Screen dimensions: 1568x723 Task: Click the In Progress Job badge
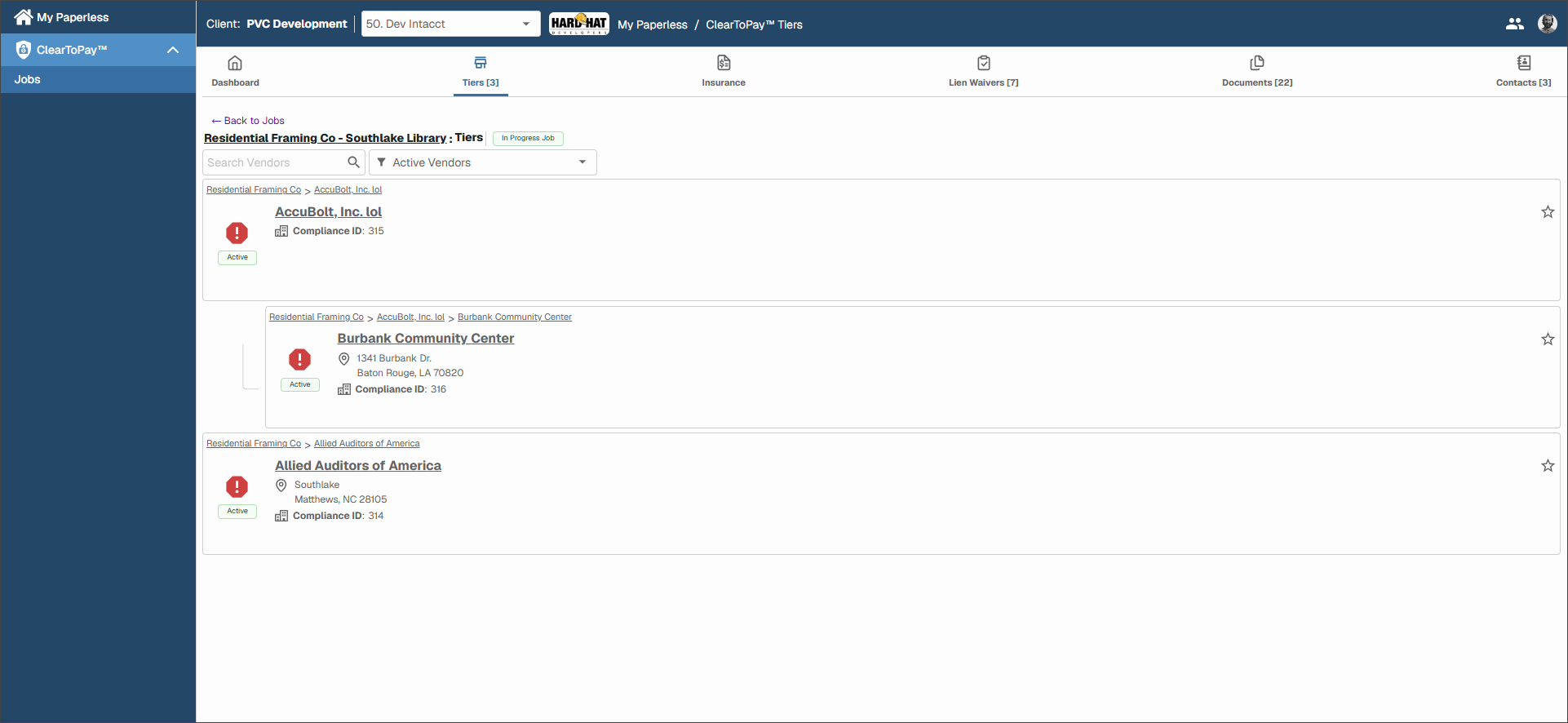(x=528, y=138)
